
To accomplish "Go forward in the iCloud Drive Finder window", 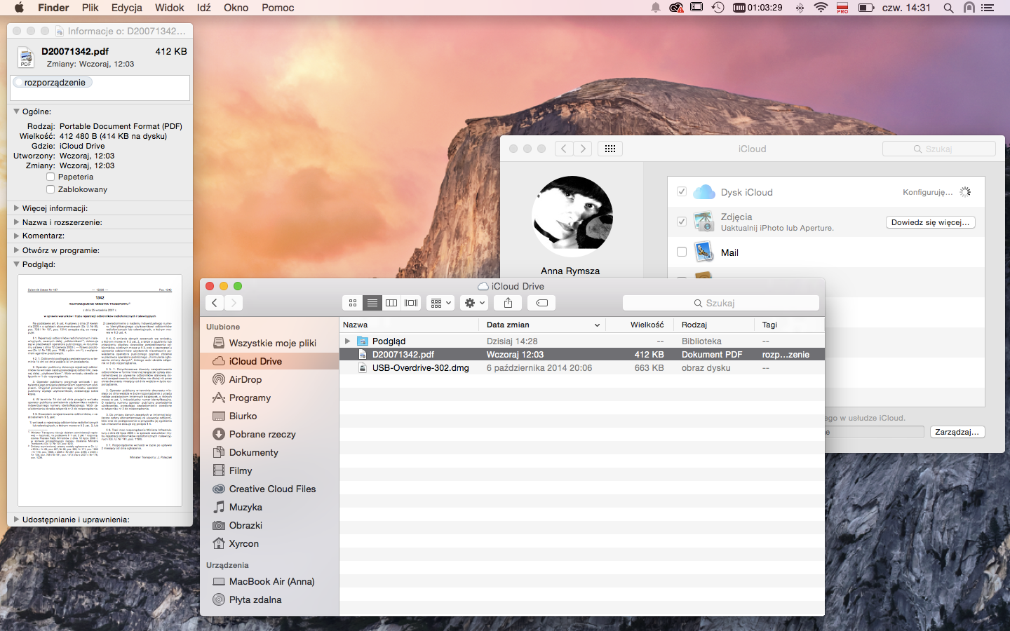I will coord(234,303).
